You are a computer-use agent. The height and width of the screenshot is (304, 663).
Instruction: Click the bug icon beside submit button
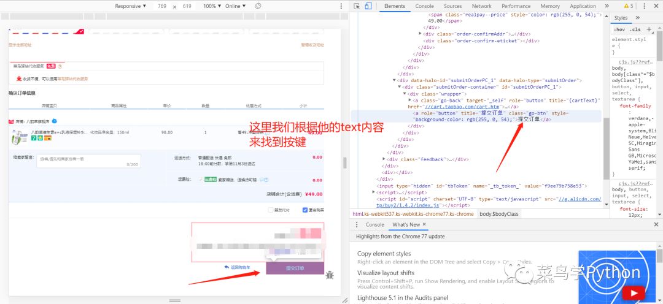point(330,275)
